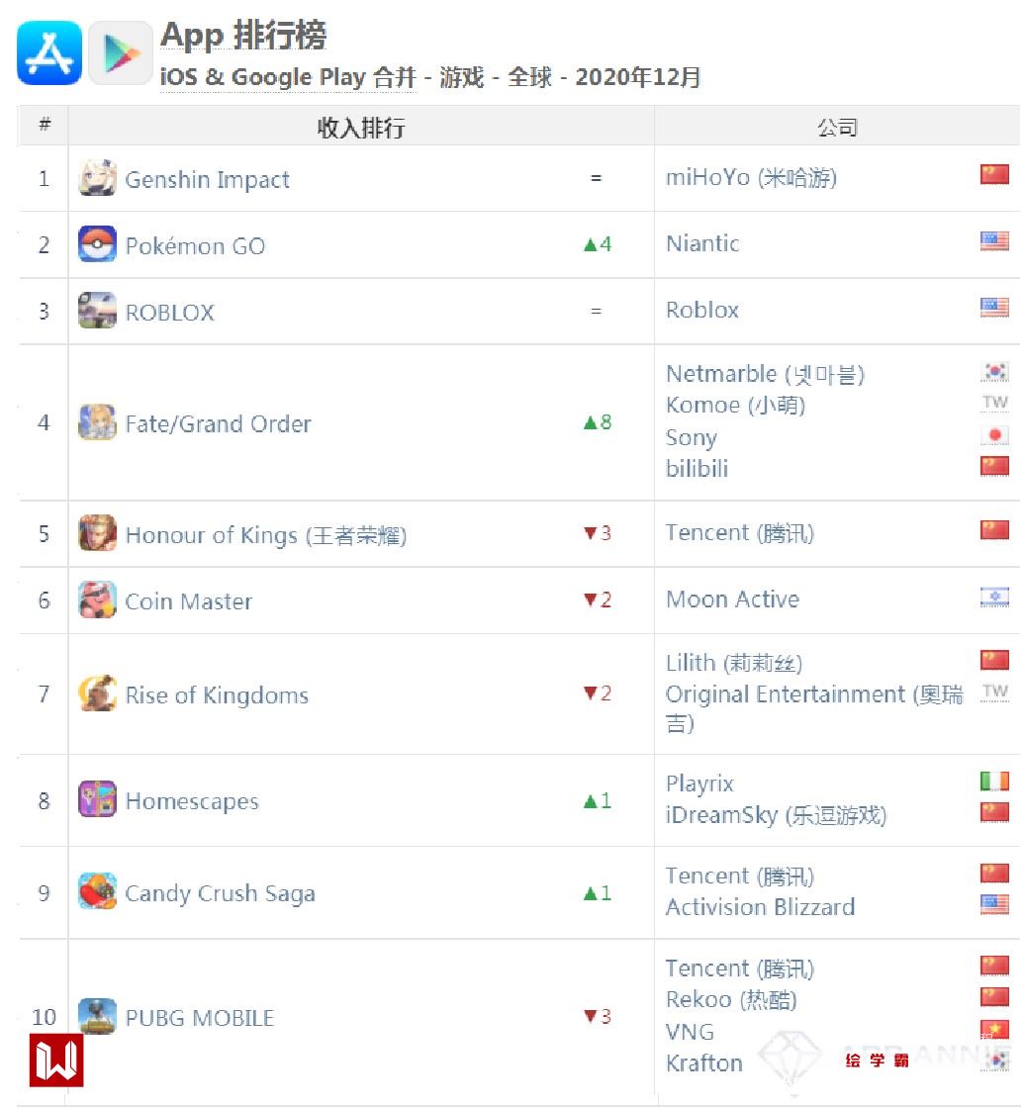Image resolution: width=1023 pixels, height=1108 pixels.
Task: Open the Original Entertainment company link
Action: [x=814, y=708]
